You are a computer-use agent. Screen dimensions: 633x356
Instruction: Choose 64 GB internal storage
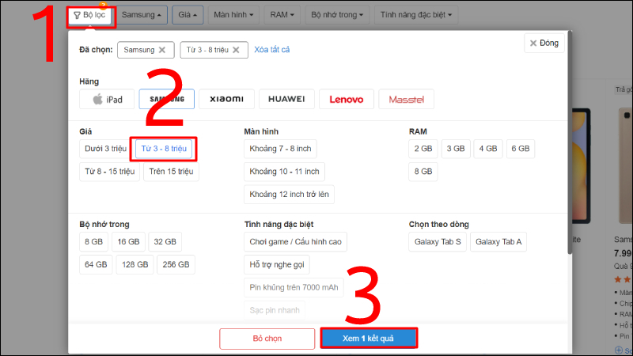click(x=96, y=265)
